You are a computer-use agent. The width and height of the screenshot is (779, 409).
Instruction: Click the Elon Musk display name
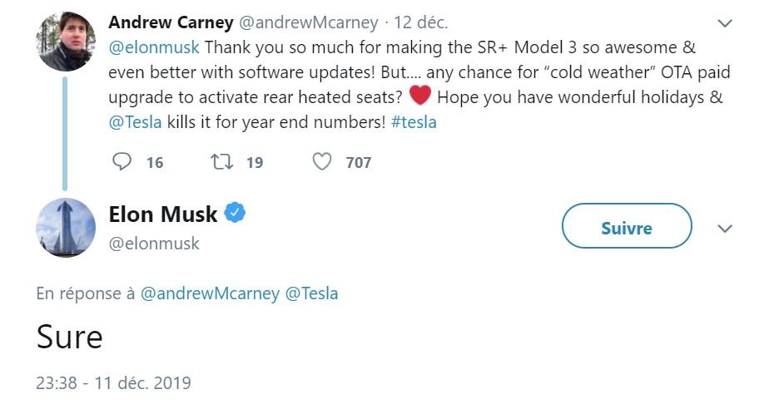click(x=163, y=214)
